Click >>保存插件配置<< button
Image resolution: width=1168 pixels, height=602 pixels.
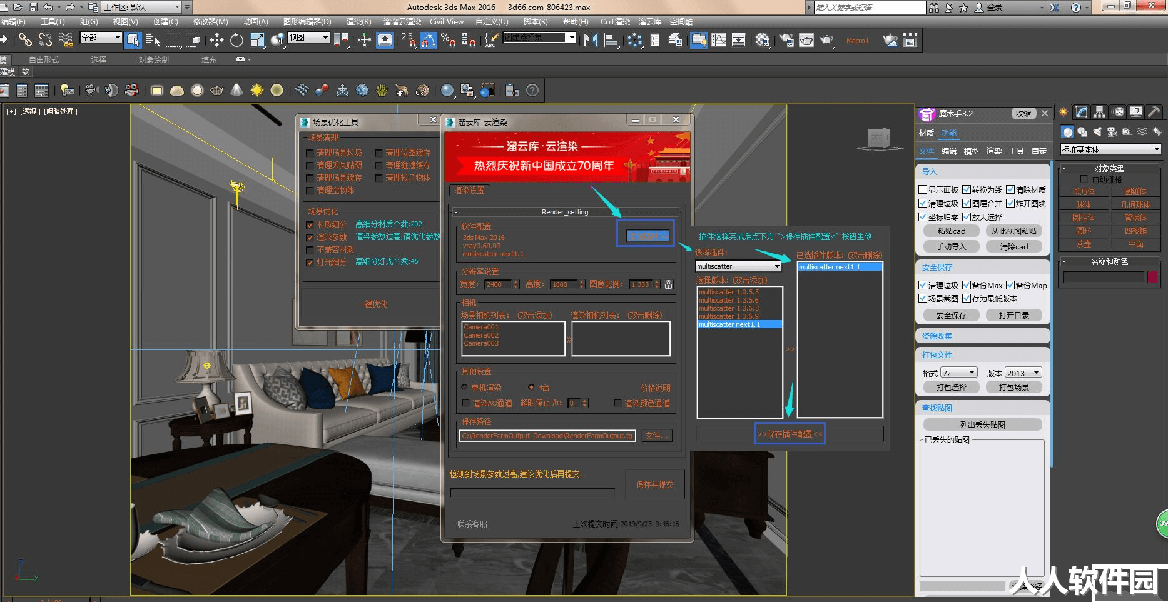click(x=790, y=434)
